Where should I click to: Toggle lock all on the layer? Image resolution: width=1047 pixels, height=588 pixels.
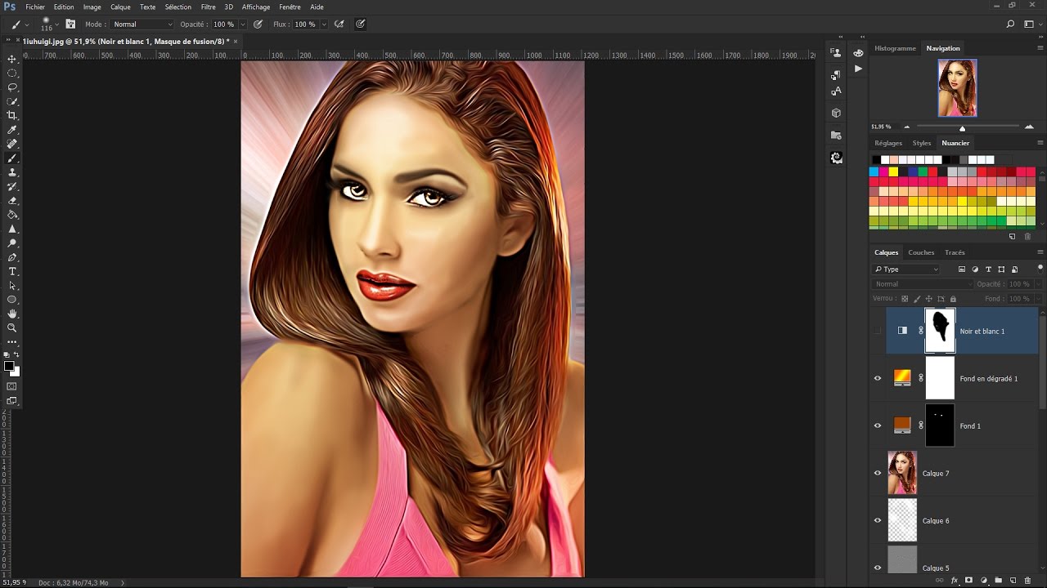pyautogui.click(x=953, y=299)
